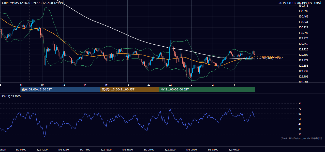This screenshot has width=325, height=152.
Task: Click price axis label 130.221
Action: (303, 28)
